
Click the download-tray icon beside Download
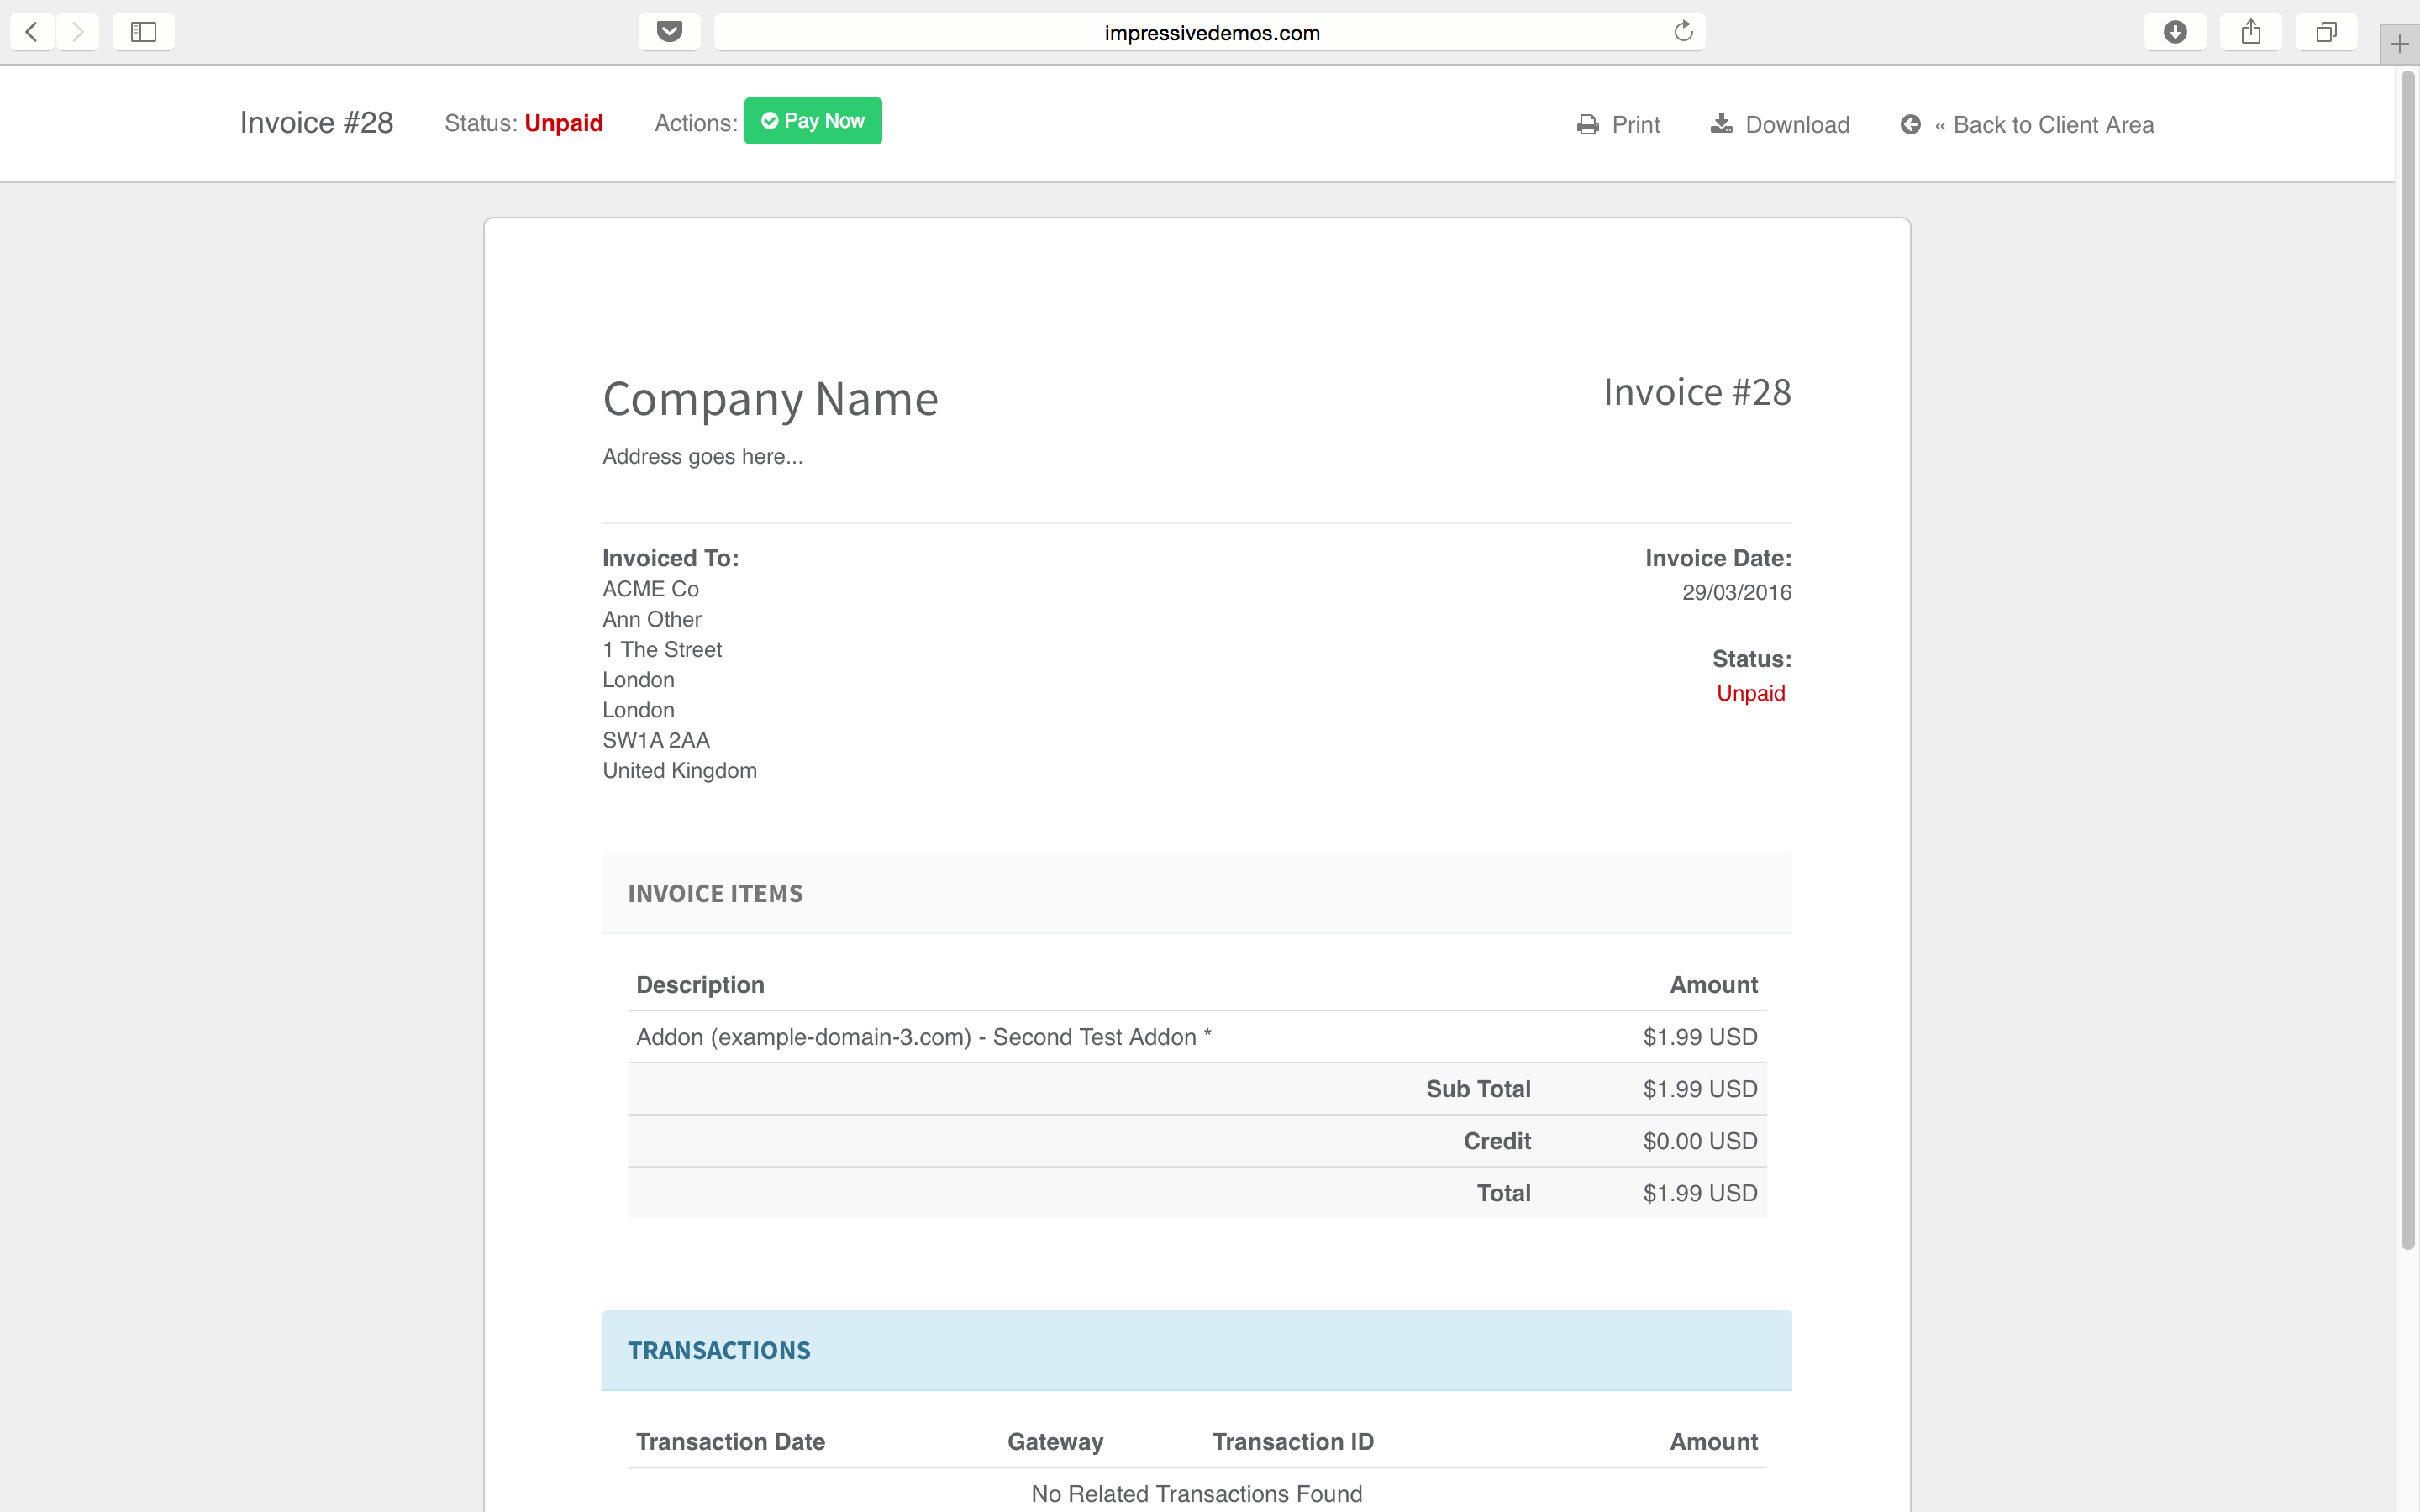(x=1721, y=123)
